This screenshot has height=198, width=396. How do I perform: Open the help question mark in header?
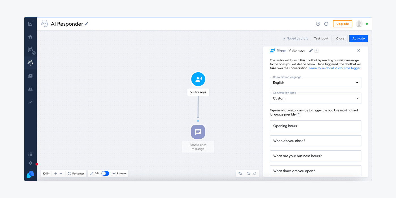point(318,24)
